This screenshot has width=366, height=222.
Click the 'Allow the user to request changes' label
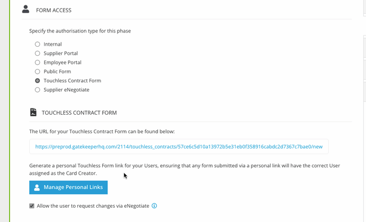pos(93,206)
